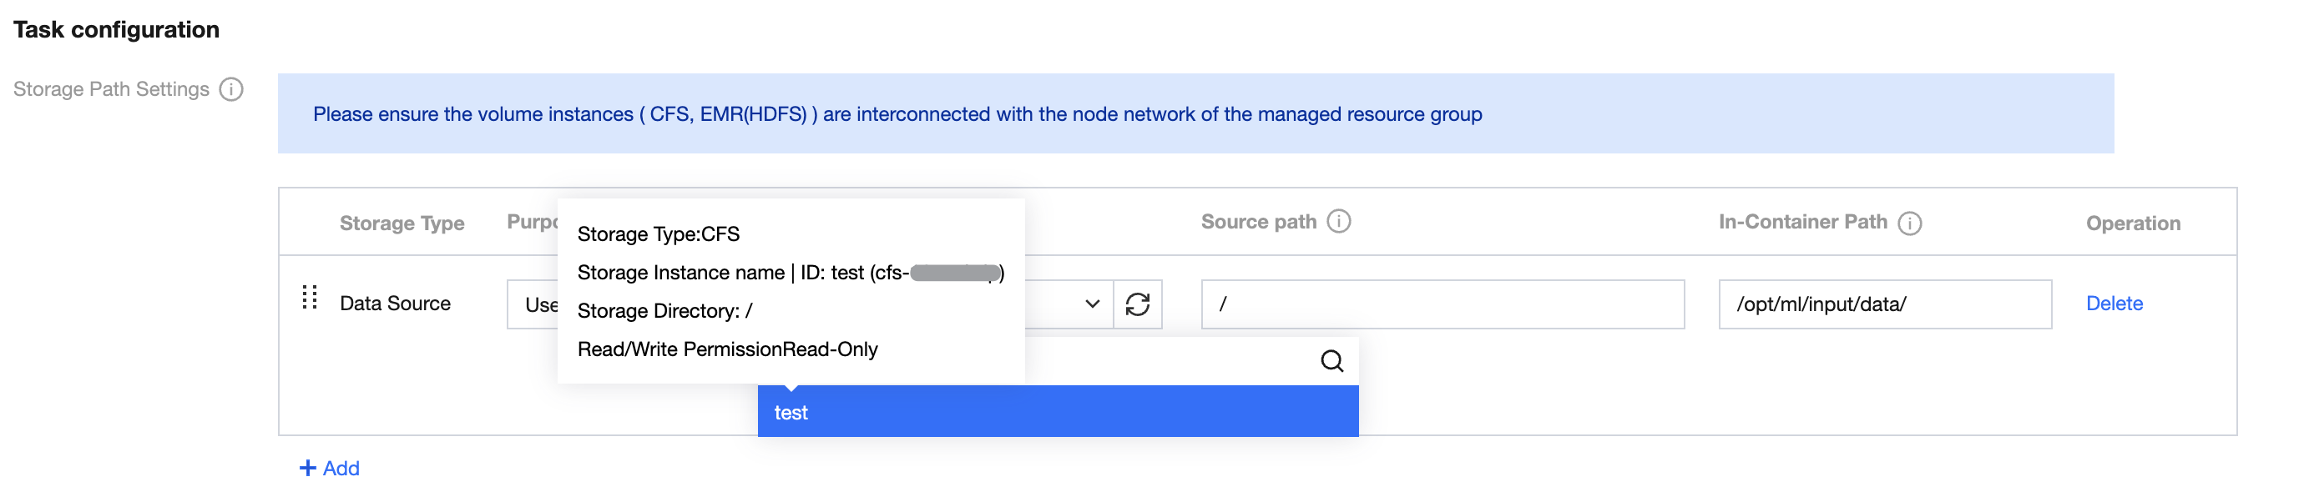Viewport: 2304px width, 492px height.
Task: Click the Source path info icon
Action: tap(1338, 222)
